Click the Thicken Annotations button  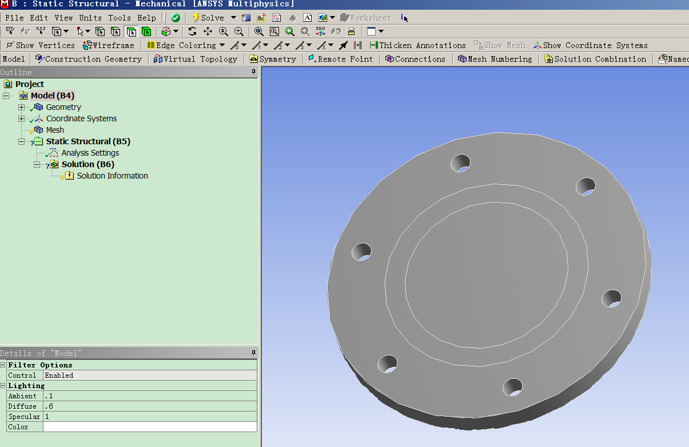[418, 45]
